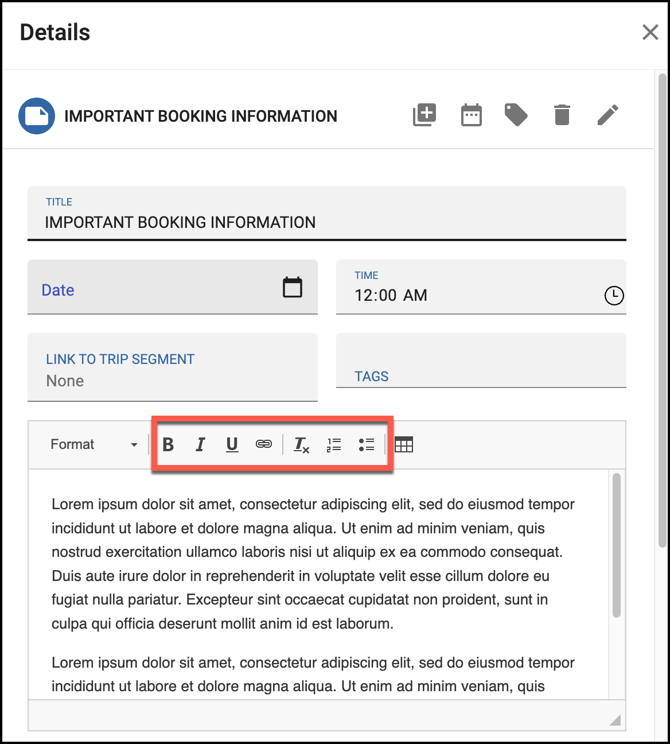
Task: Click the tag icon in the header
Action: click(516, 115)
